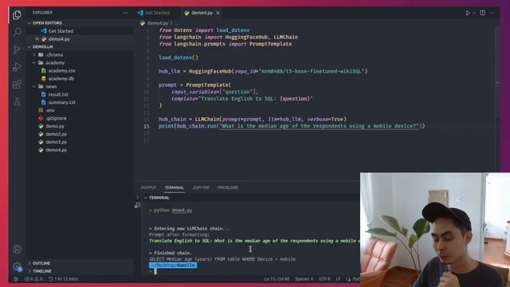Open academy.csv file

point(61,71)
